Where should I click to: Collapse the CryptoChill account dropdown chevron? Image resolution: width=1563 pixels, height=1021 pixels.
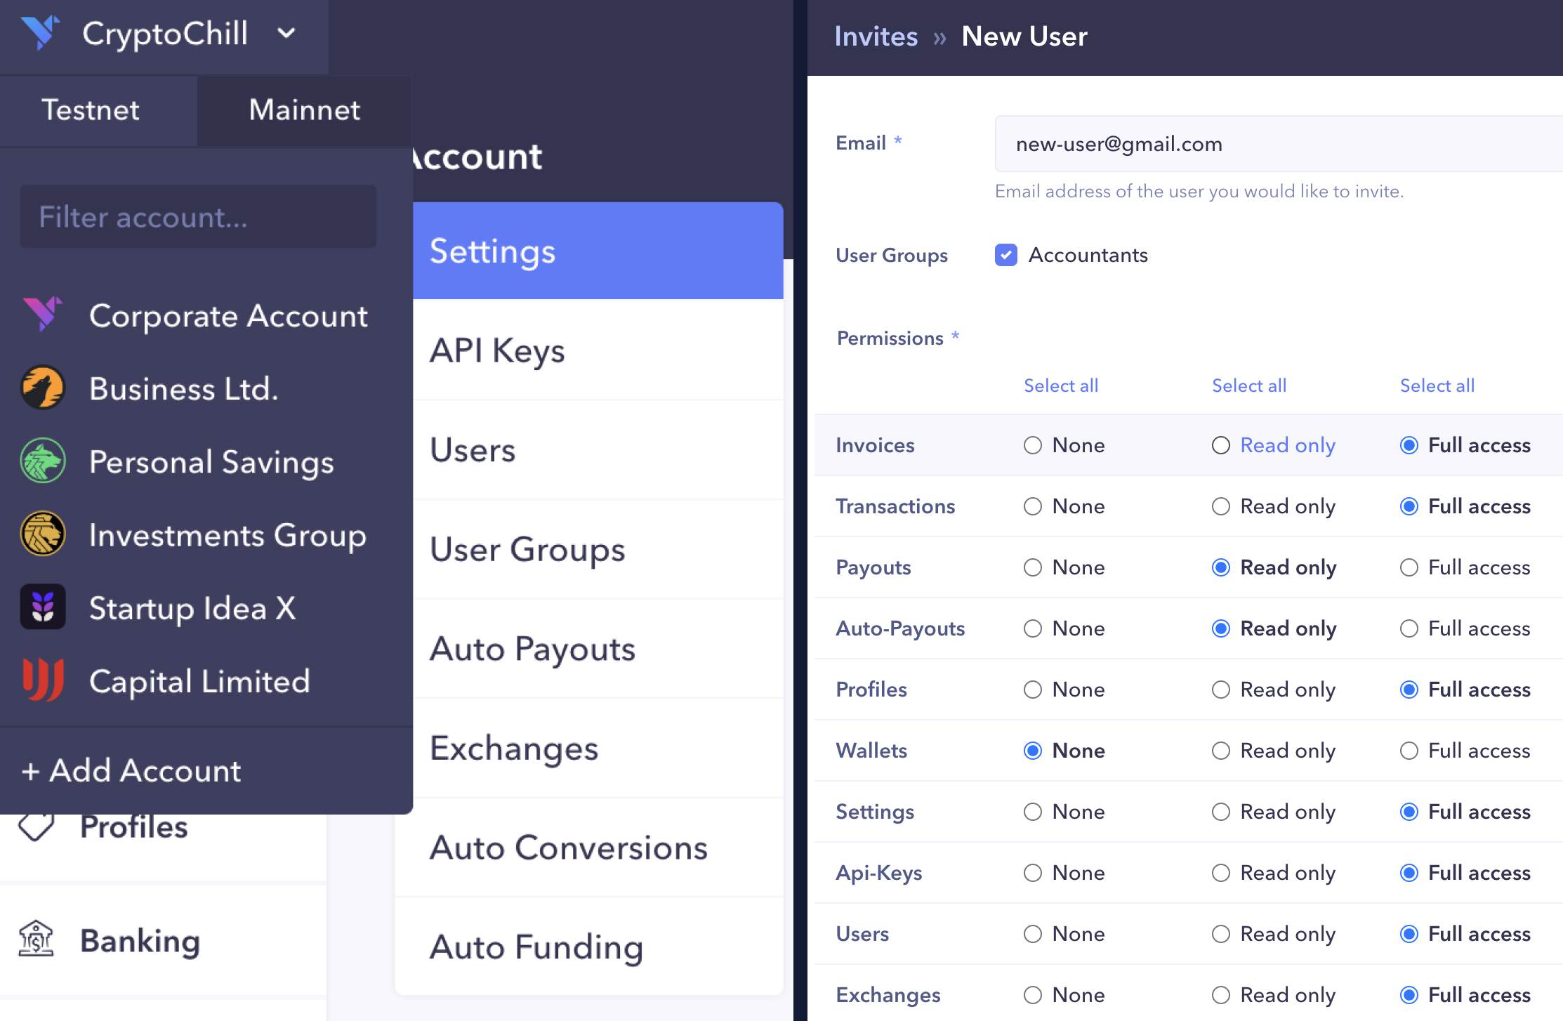[286, 33]
